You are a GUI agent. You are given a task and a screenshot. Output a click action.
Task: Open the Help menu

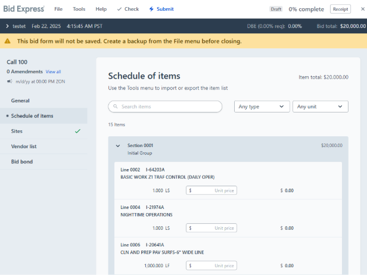pos(101,9)
